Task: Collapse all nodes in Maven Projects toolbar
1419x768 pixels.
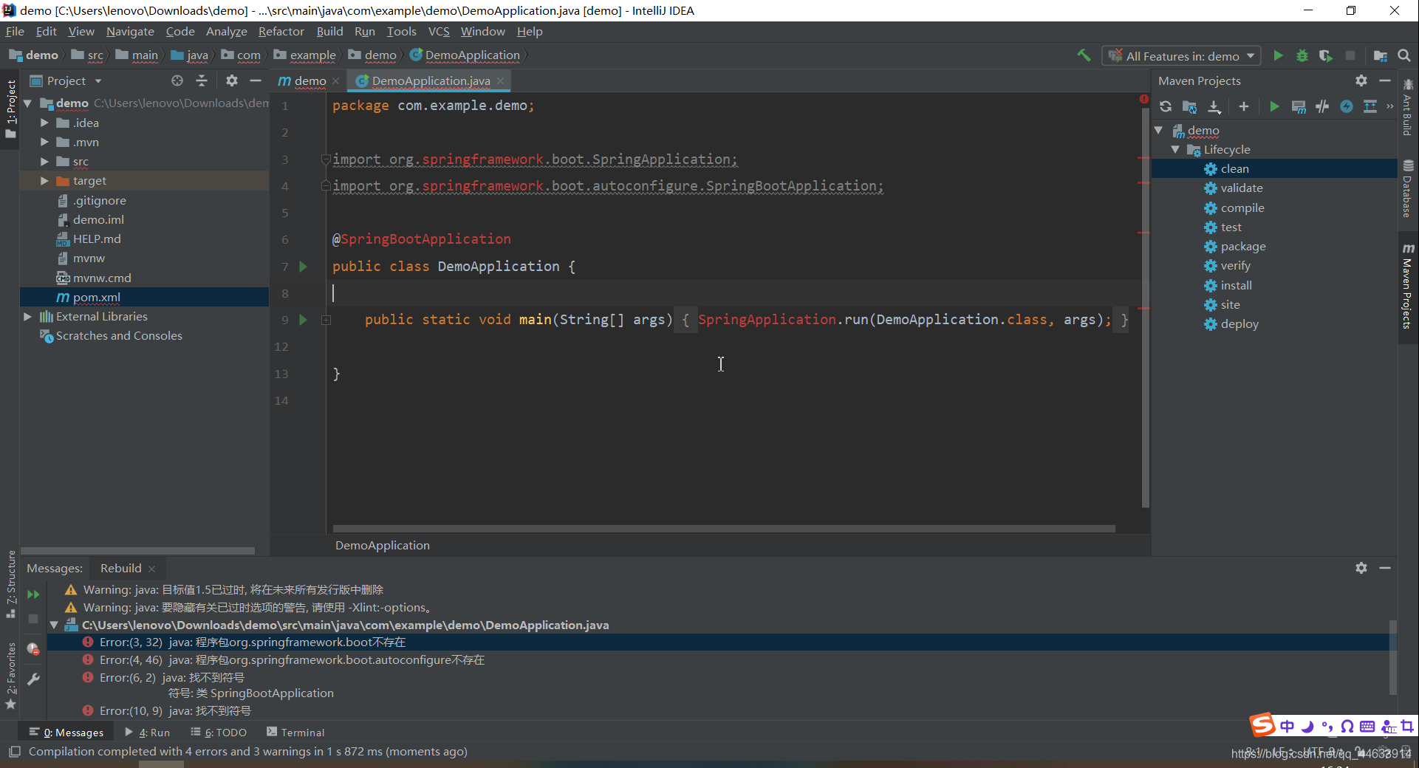Action: coord(1370,106)
